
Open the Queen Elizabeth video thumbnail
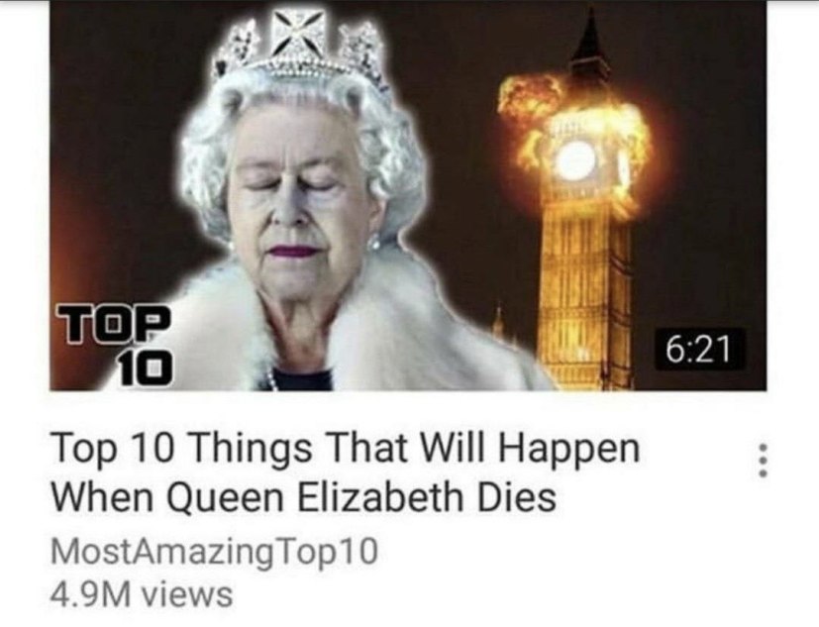click(x=408, y=195)
